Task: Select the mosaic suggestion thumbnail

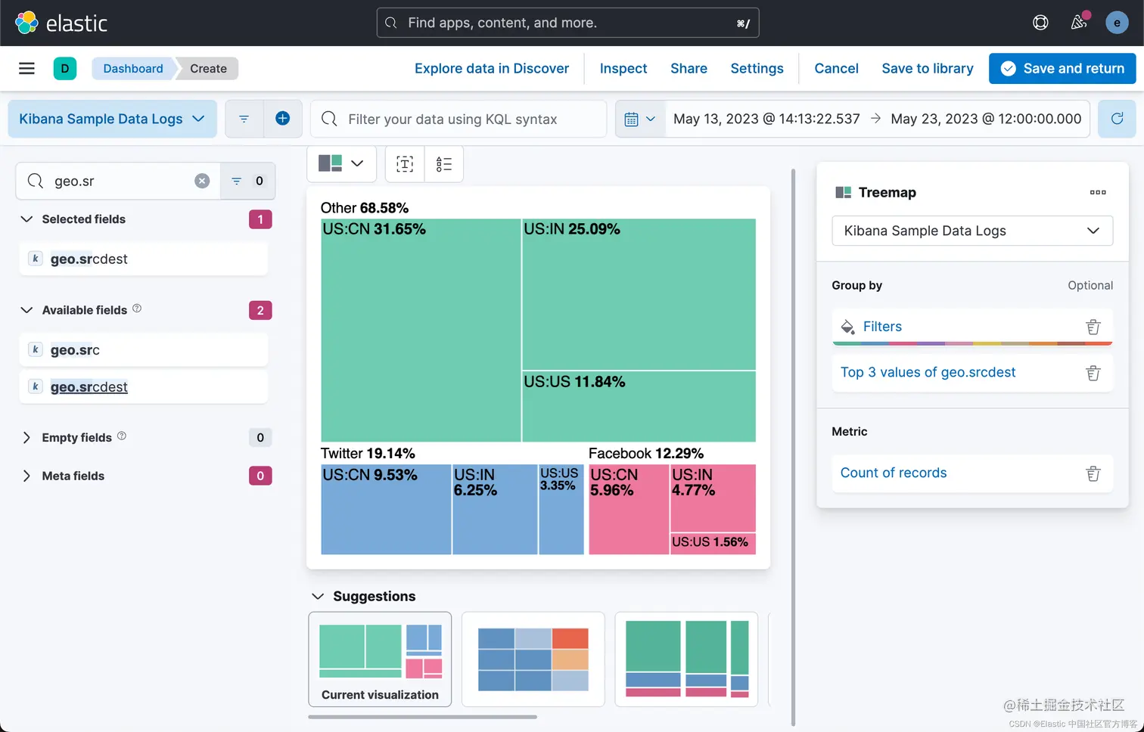Action: 533,659
